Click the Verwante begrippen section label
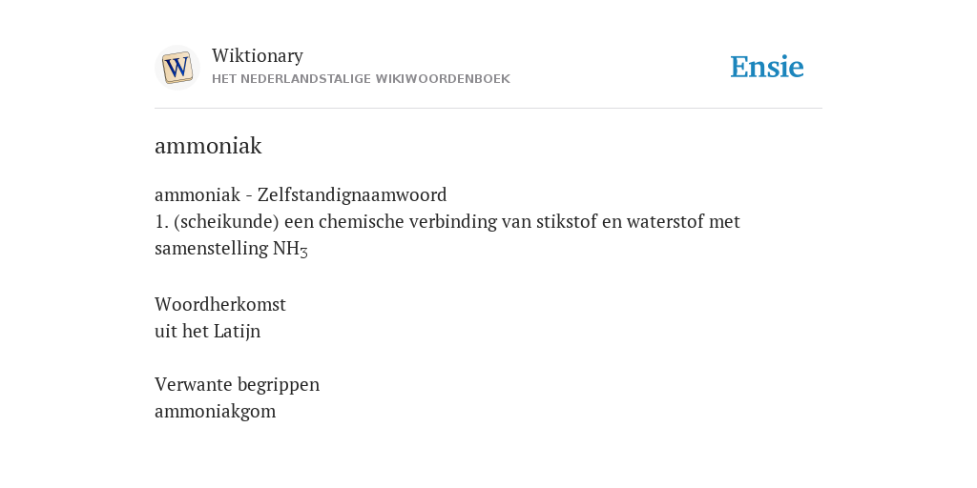977x488 pixels. 237,385
